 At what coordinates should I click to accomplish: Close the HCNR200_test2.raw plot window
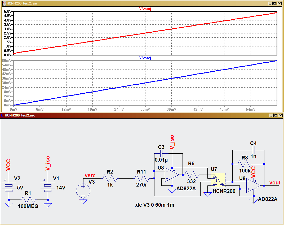[x=279, y=3]
